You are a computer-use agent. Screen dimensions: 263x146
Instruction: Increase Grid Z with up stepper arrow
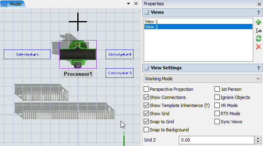pyautogui.click(x=258, y=138)
